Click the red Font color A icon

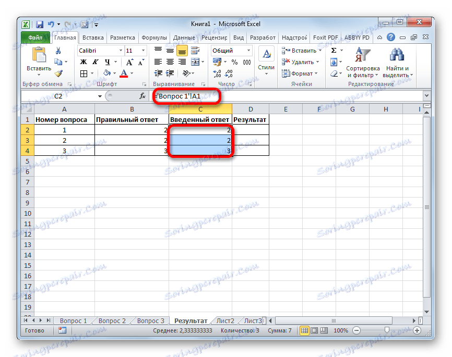[x=124, y=73]
